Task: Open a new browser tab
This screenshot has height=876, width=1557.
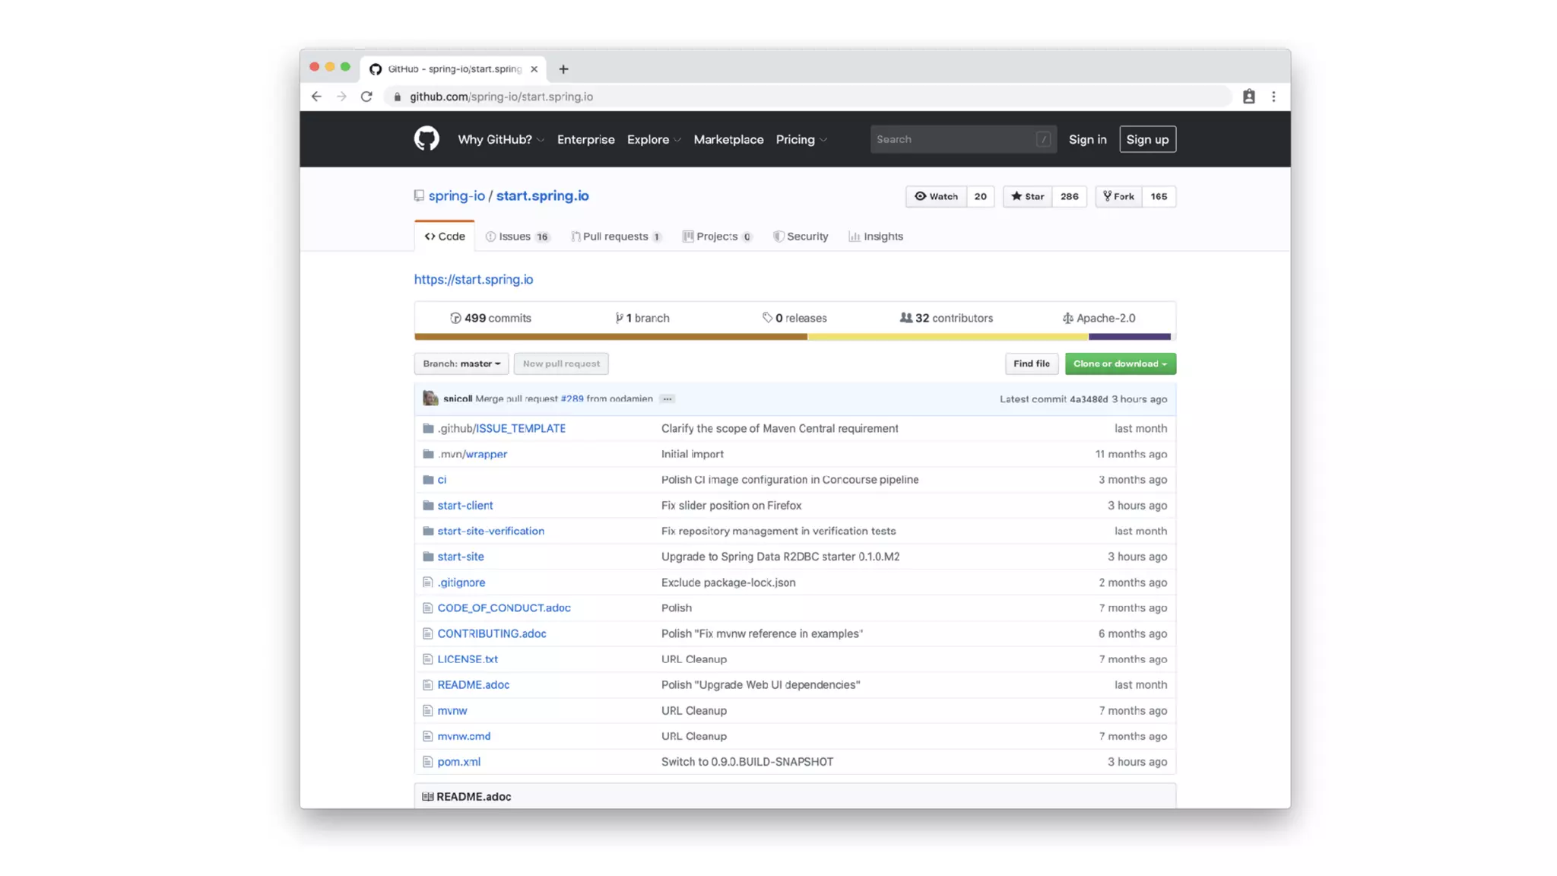Action: [563, 69]
